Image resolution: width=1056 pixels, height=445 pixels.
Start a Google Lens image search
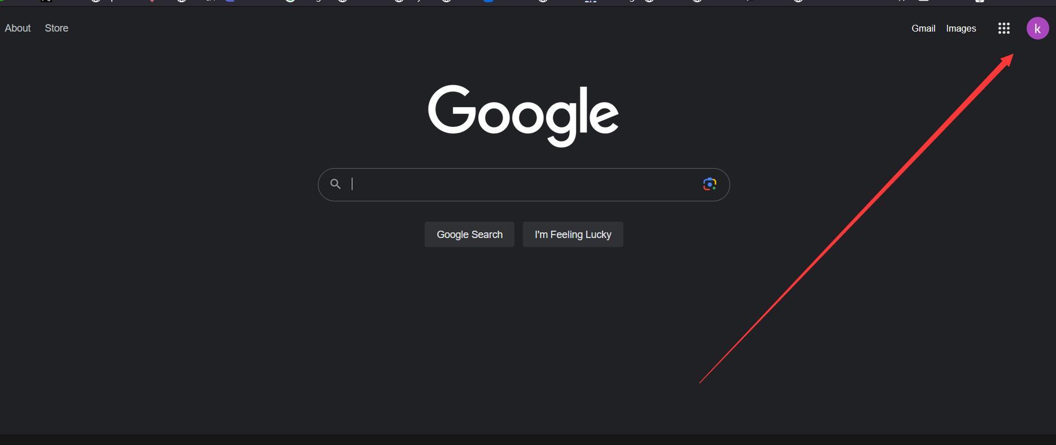pos(710,184)
